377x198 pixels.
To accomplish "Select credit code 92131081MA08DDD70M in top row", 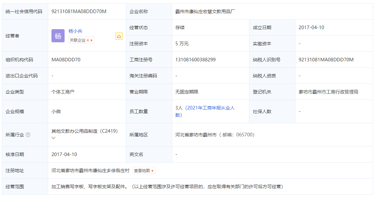I will (79, 11).
